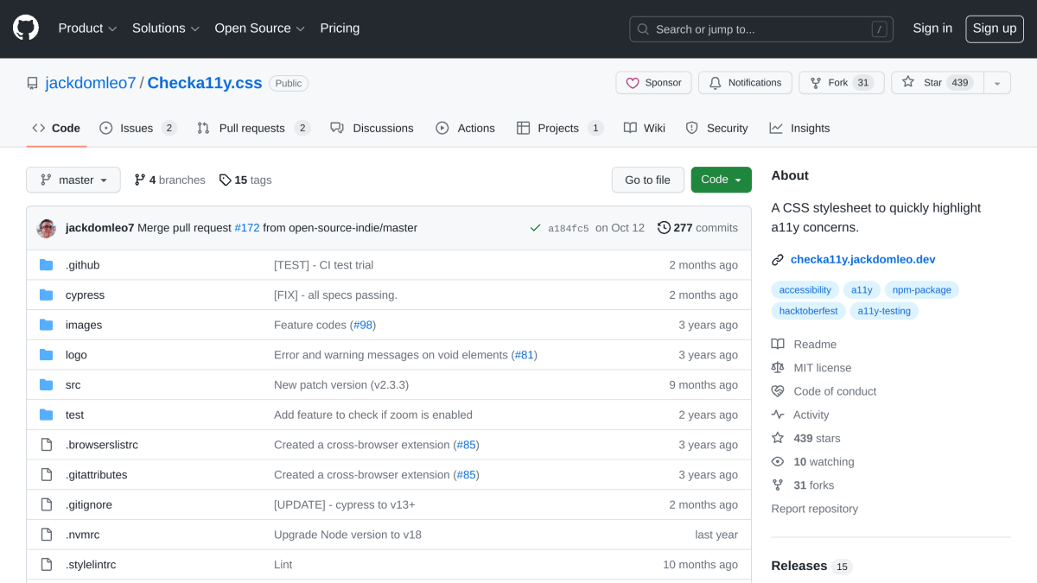This screenshot has height=583, width=1037.
Task: Click the folder icon for src
Action: (x=47, y=385)
